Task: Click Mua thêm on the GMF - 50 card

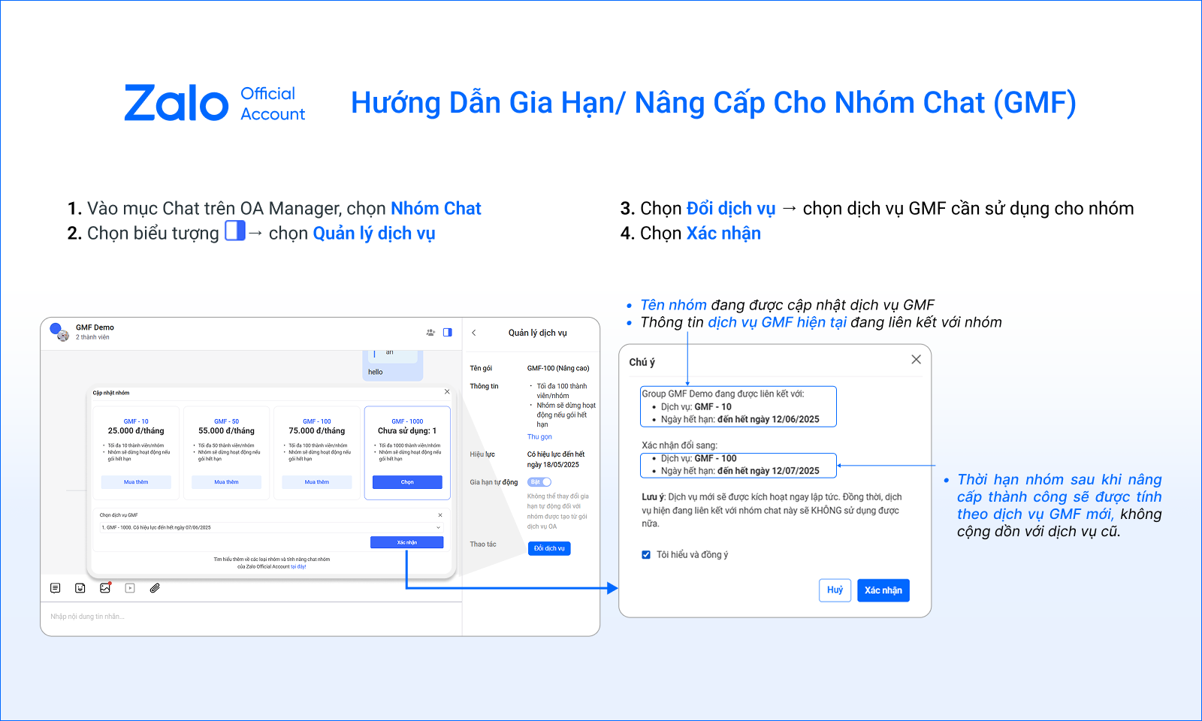Action: click(226, 482)
